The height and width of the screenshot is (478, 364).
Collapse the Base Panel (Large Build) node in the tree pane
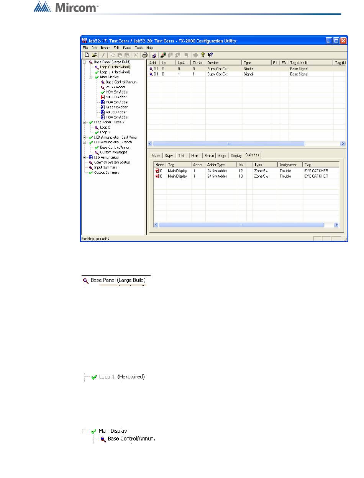pos(84,62)
